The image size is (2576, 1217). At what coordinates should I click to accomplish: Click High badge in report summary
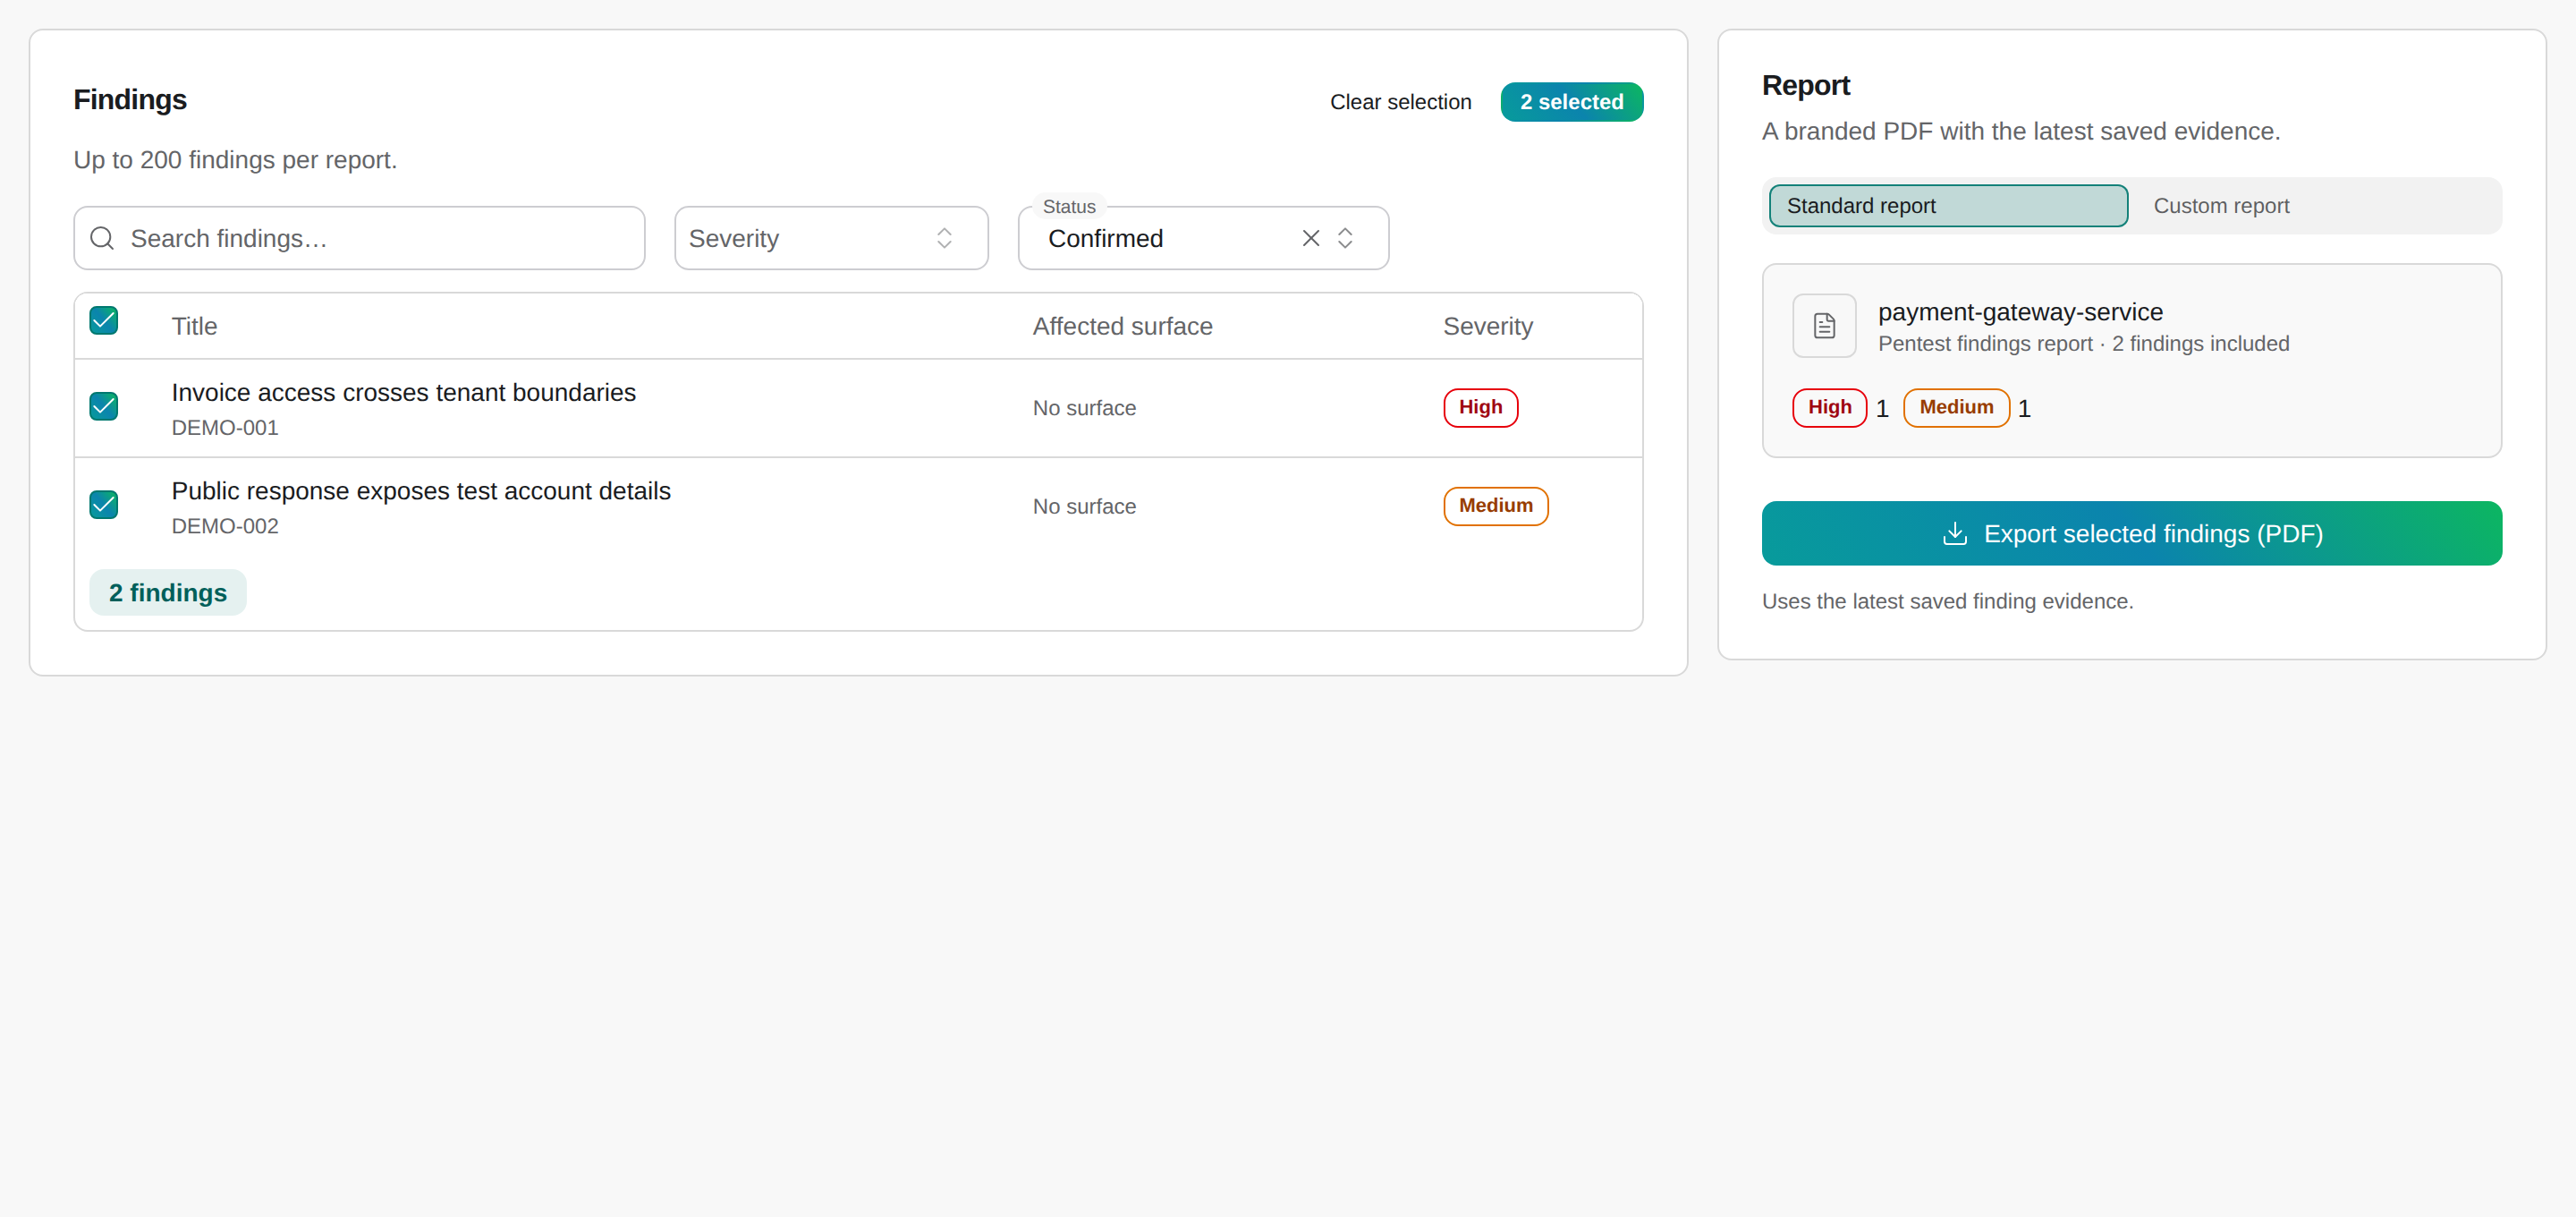(1829, 407)
